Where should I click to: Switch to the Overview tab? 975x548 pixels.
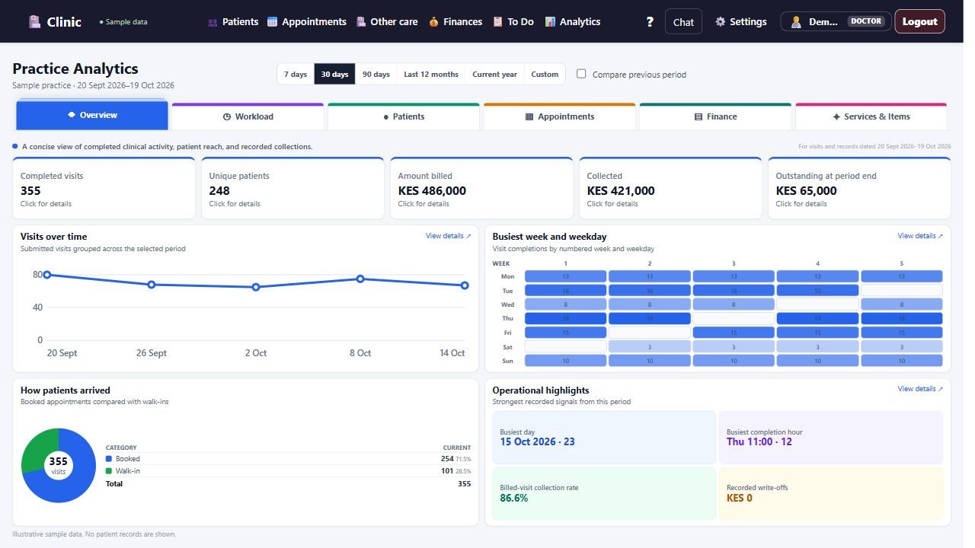point(92,115)
